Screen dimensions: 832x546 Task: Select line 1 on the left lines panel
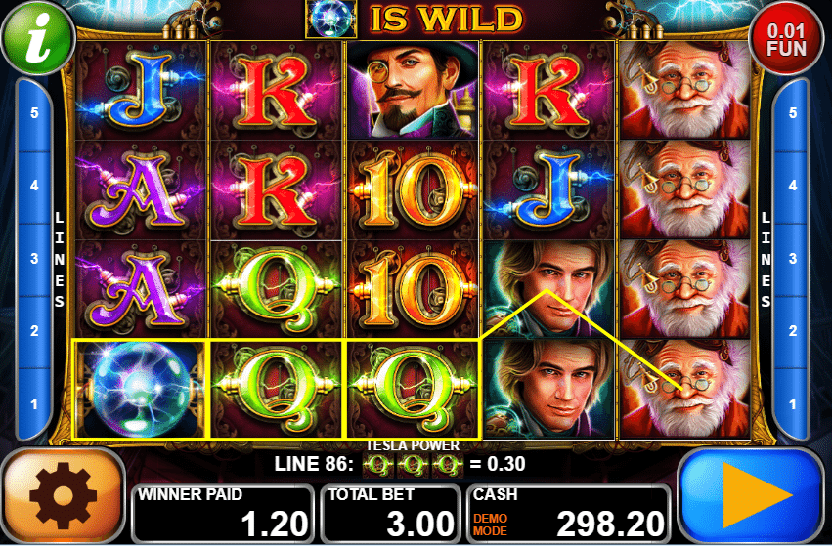34,404
